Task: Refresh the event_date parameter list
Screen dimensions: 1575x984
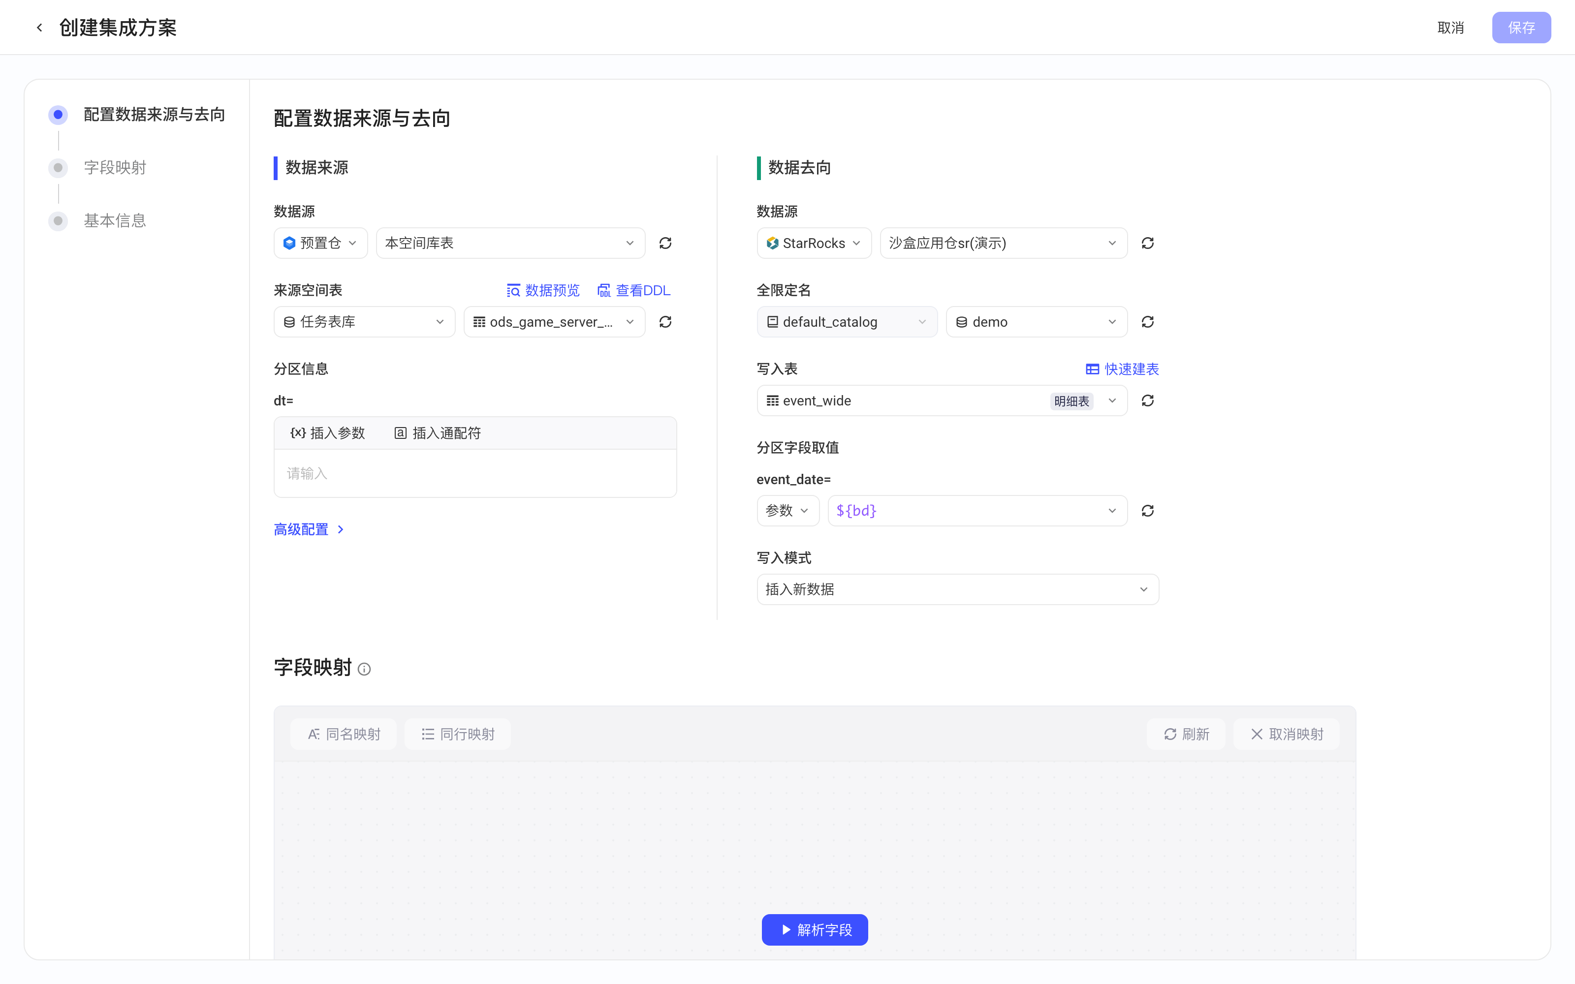Action: tap(1147, 510)
